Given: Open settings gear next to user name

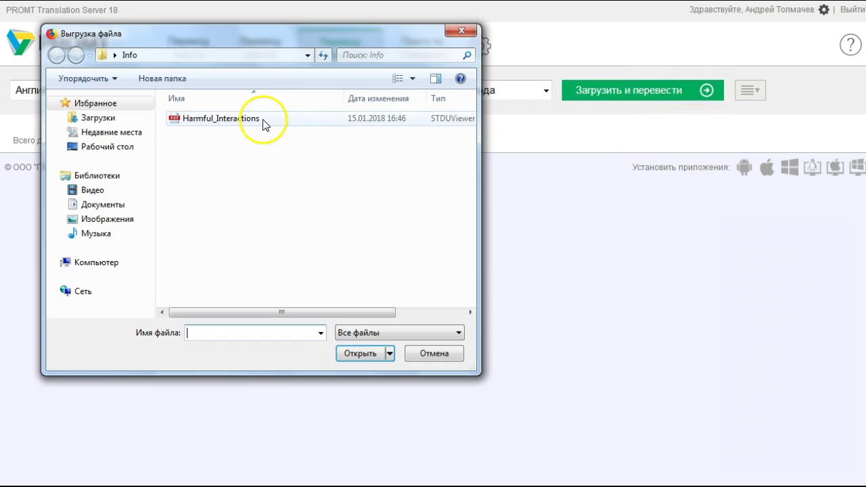Looking at the screenshot, I should 823,9.
